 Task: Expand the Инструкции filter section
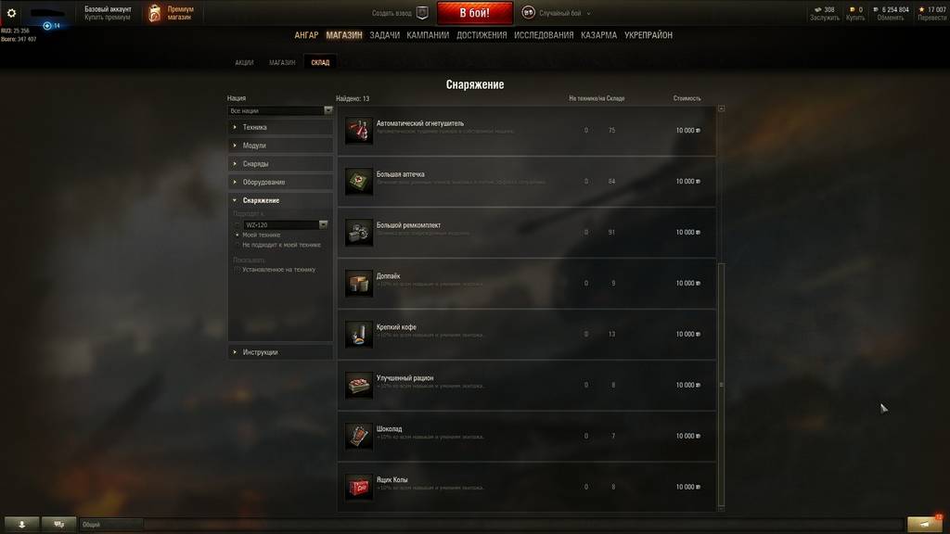tap(280, 352)
